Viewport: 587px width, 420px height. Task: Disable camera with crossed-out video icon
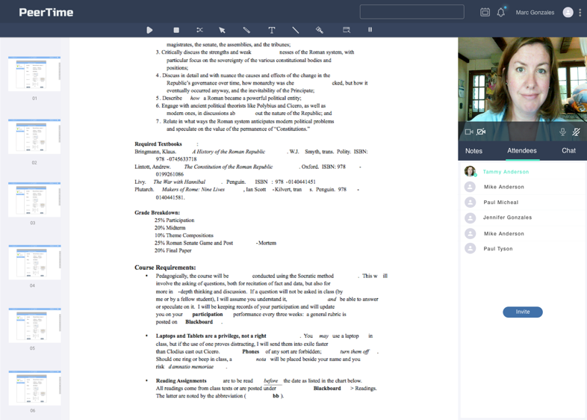(x=482, y=132)
